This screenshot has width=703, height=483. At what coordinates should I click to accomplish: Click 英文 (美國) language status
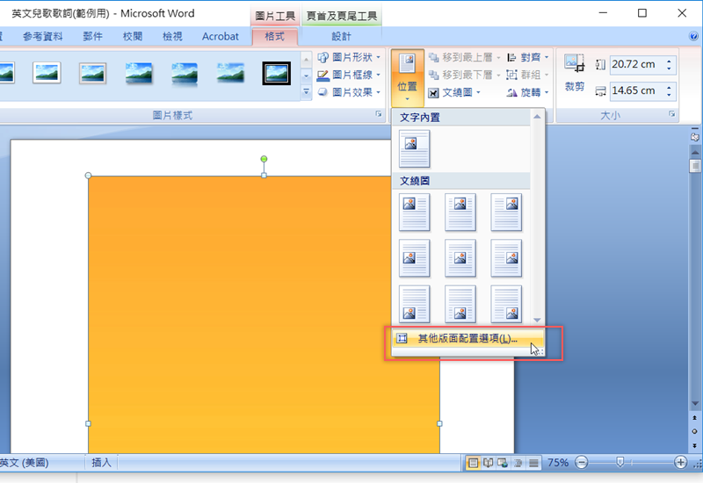(25, 463)
